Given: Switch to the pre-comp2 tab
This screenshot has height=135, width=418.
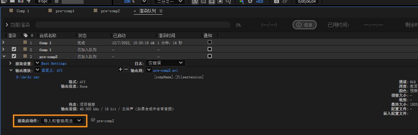Looking at the screenshot, I should pyautogui.click(x=110, y=11).
